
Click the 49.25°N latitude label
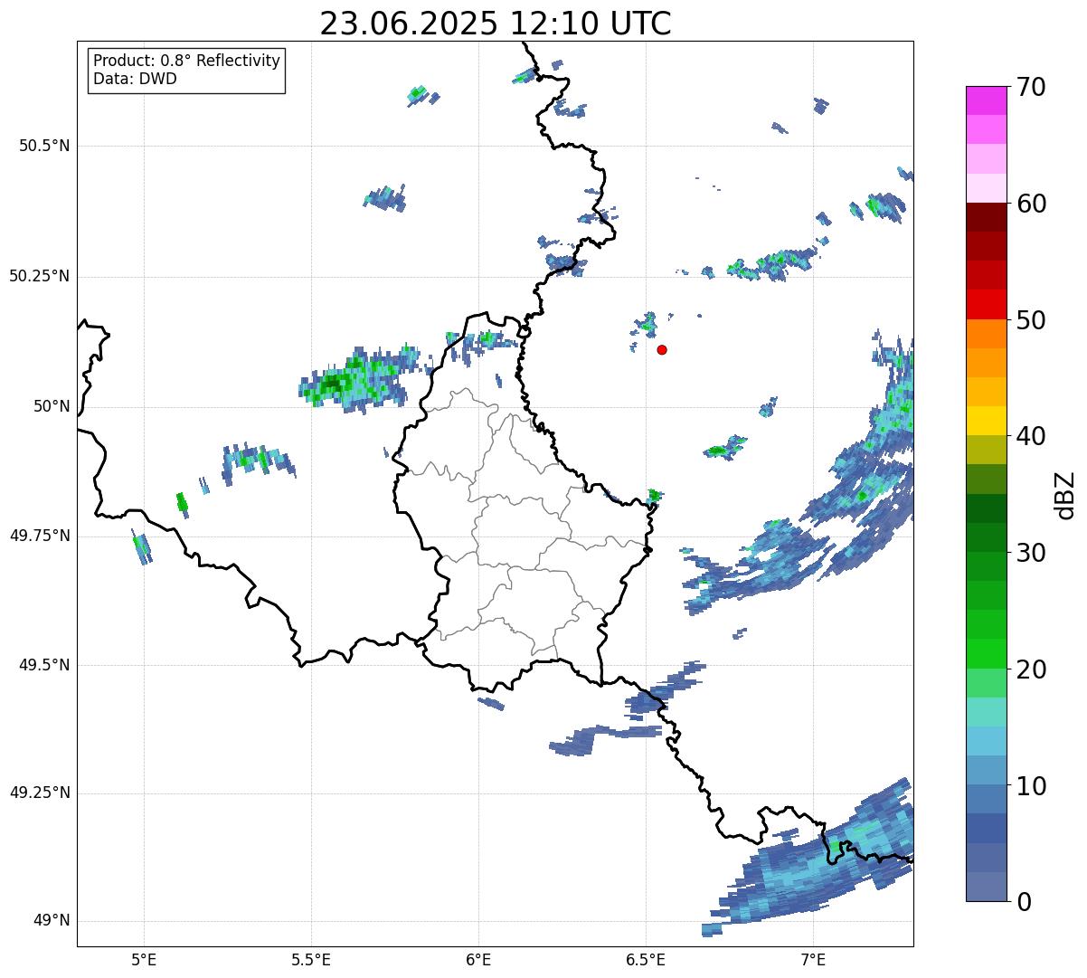click(40, 793)
